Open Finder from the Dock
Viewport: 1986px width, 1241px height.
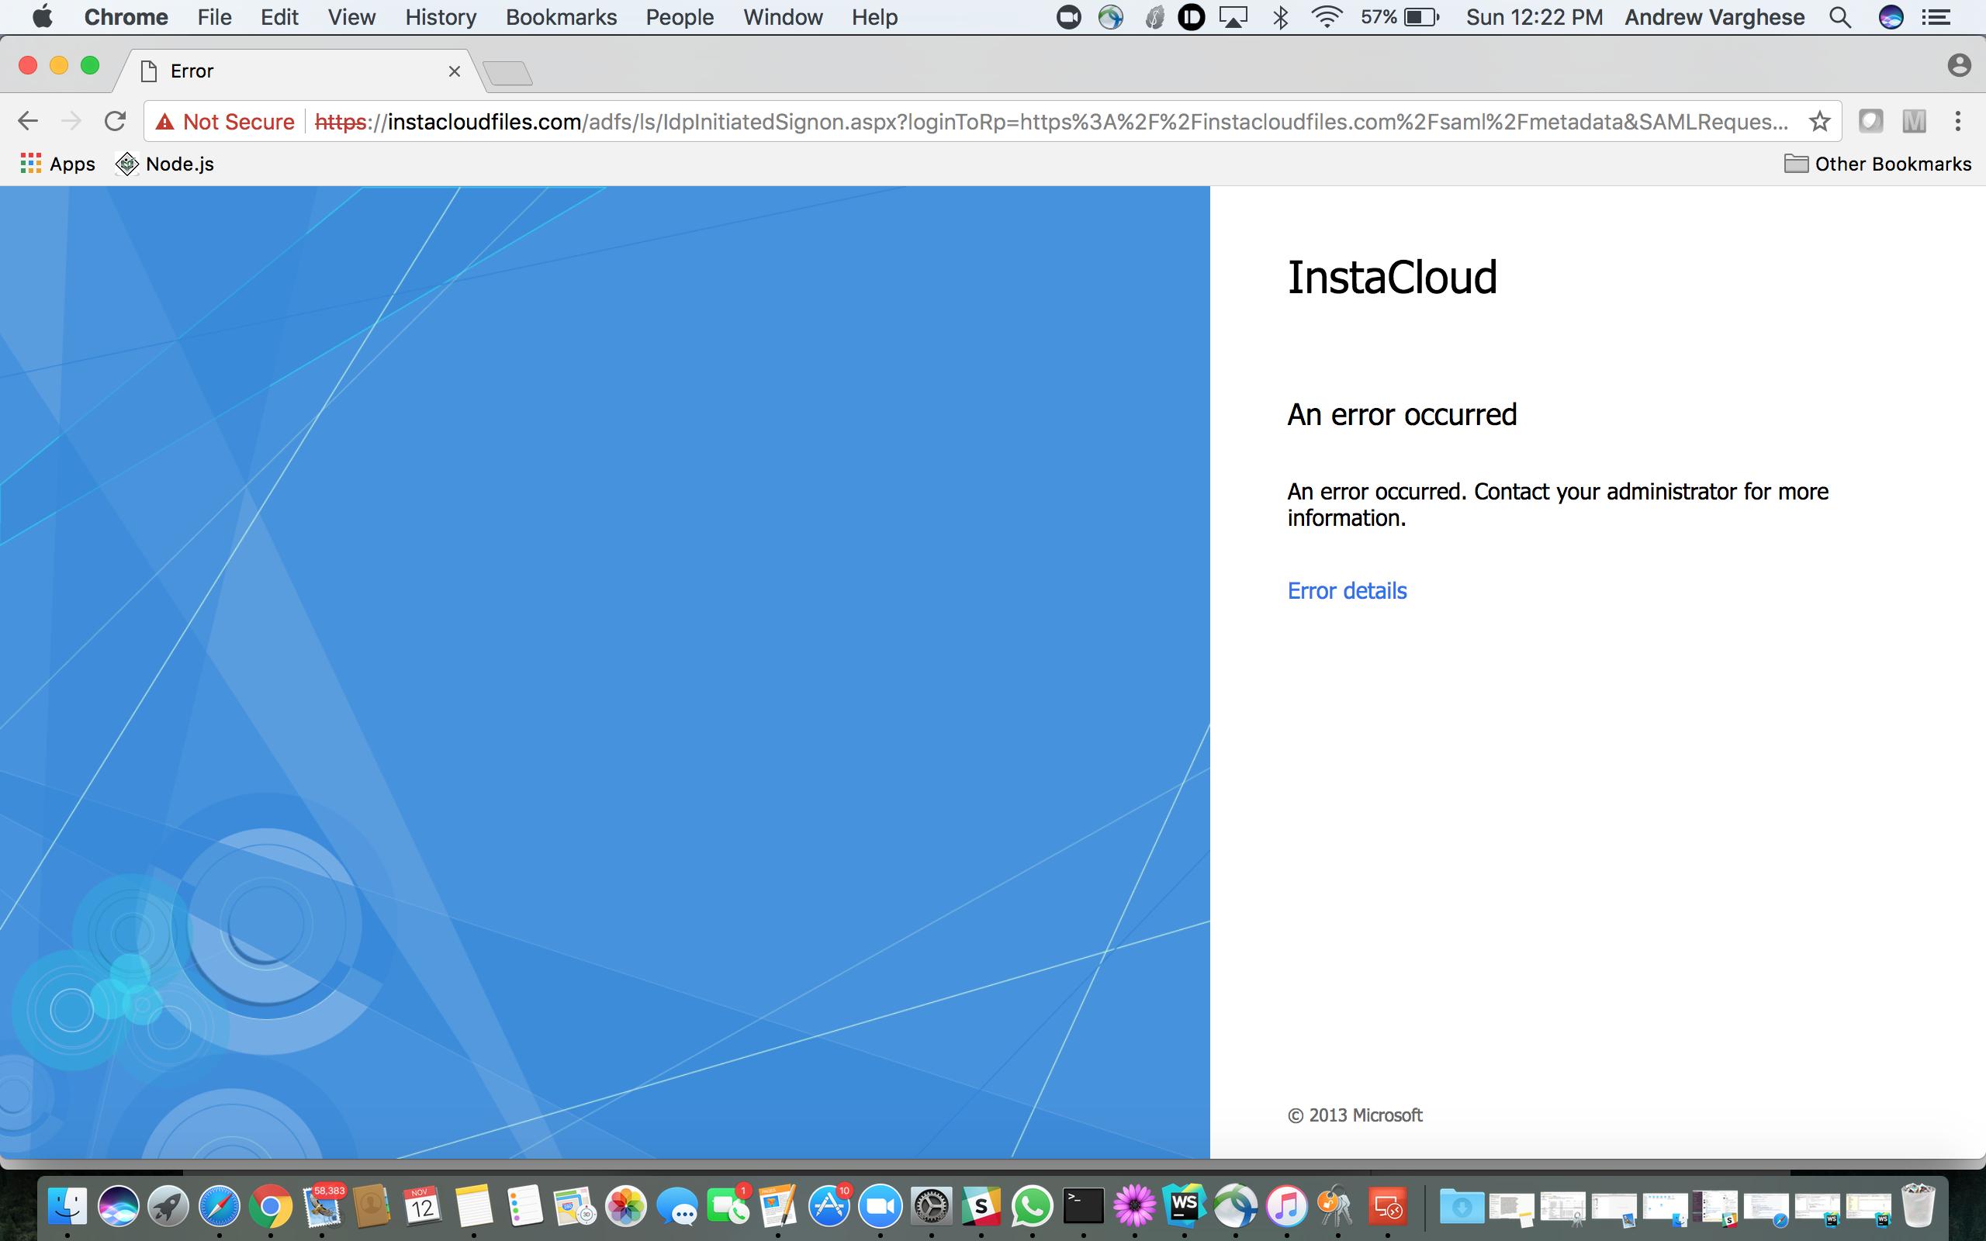coord(67,1207)
